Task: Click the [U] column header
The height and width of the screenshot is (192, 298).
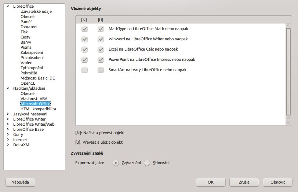Action: pos(101,20)
